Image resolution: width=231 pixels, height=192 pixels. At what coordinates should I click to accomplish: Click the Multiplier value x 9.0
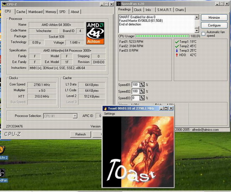pos(42,91)
